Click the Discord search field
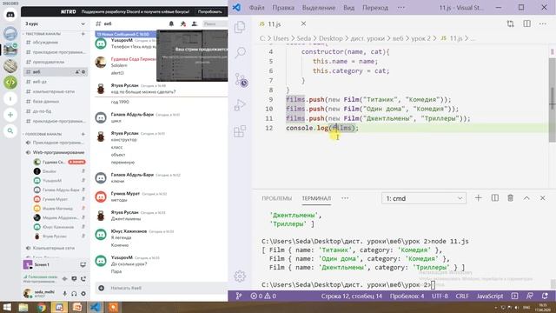556x313 pixels. pos(215,23)
